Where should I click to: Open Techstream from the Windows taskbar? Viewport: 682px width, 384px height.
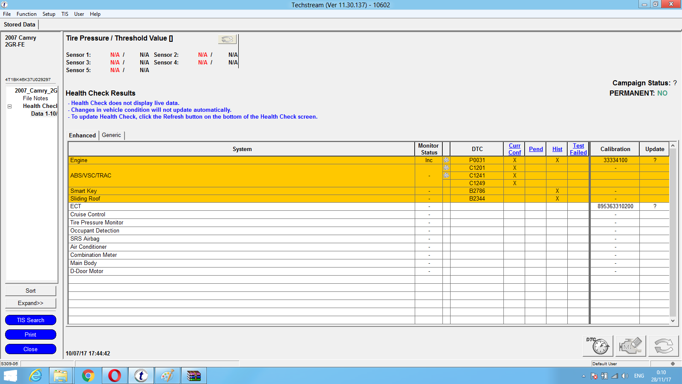coord(141,375)
